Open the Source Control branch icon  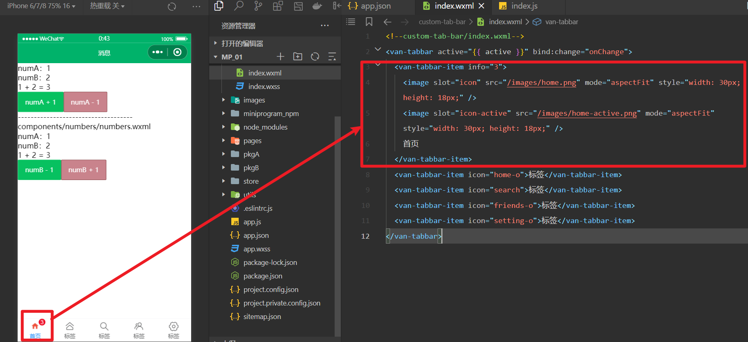[258, 6]
